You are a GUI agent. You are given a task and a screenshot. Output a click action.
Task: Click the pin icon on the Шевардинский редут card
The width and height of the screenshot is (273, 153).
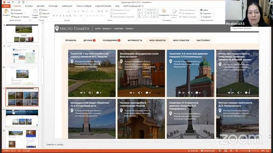pyautogui.click(x=72, y=110)
